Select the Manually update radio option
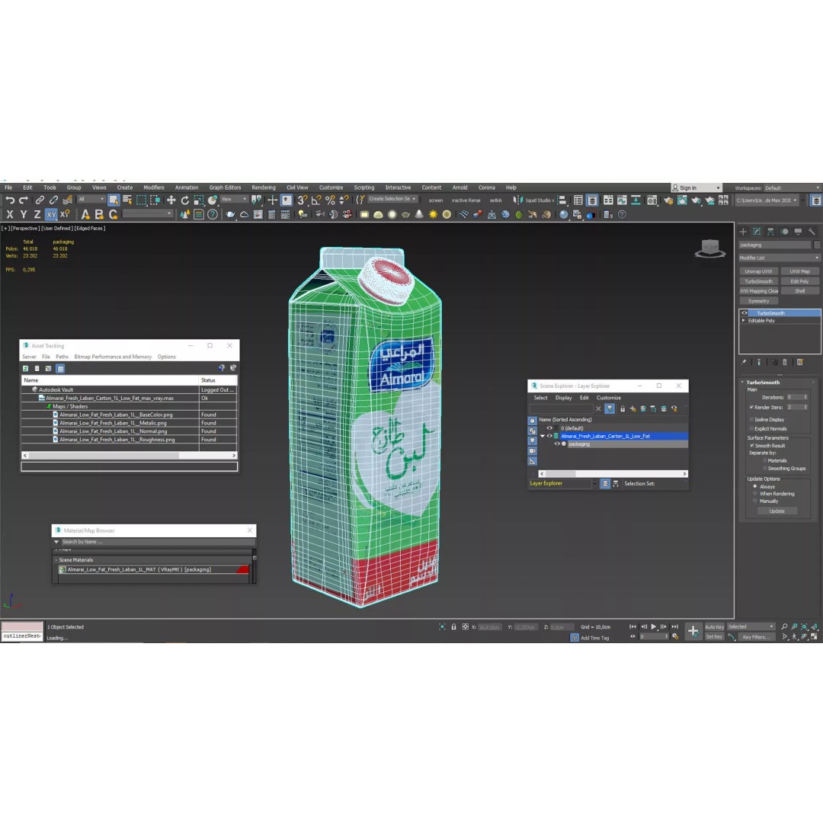 (755, 501)
